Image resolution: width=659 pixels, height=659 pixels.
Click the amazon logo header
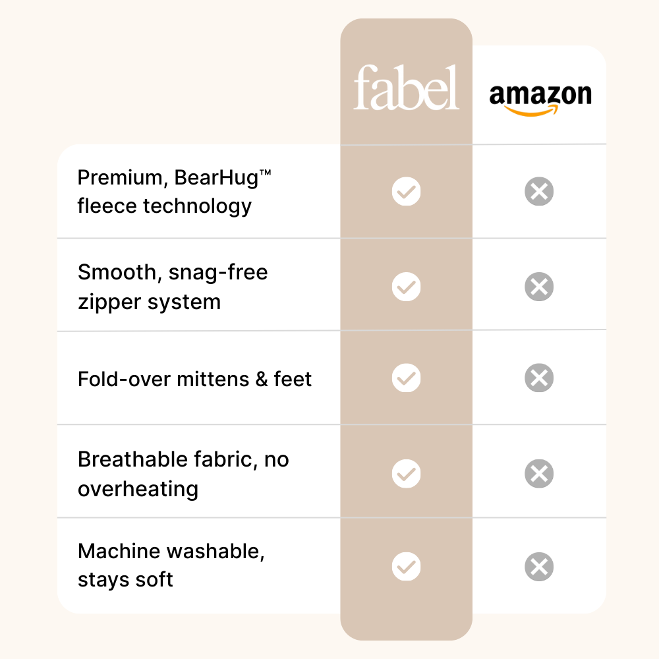(x=540, y=100)
